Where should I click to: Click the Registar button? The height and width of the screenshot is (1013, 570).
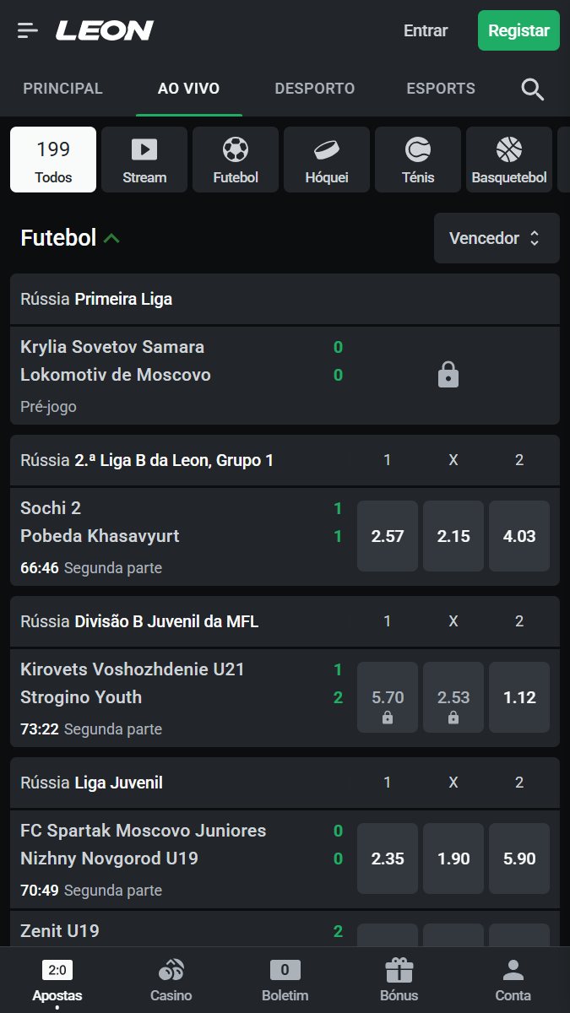[518, 31]
